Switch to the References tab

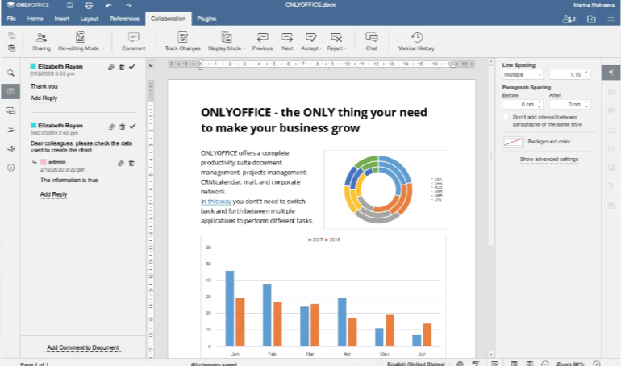click(x=124, y=19)
